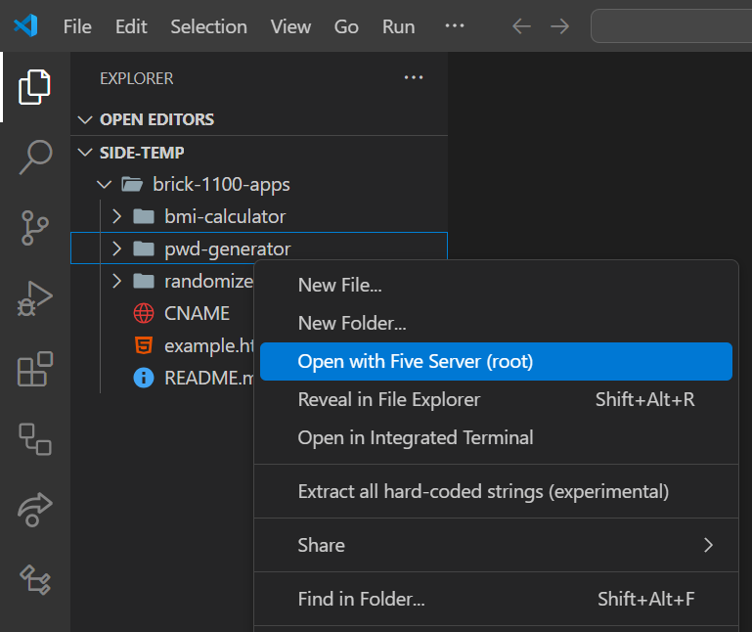The image size is (752, 632).
Task: Select Open with Five Server (root)
Action: [x=496, y=361]
